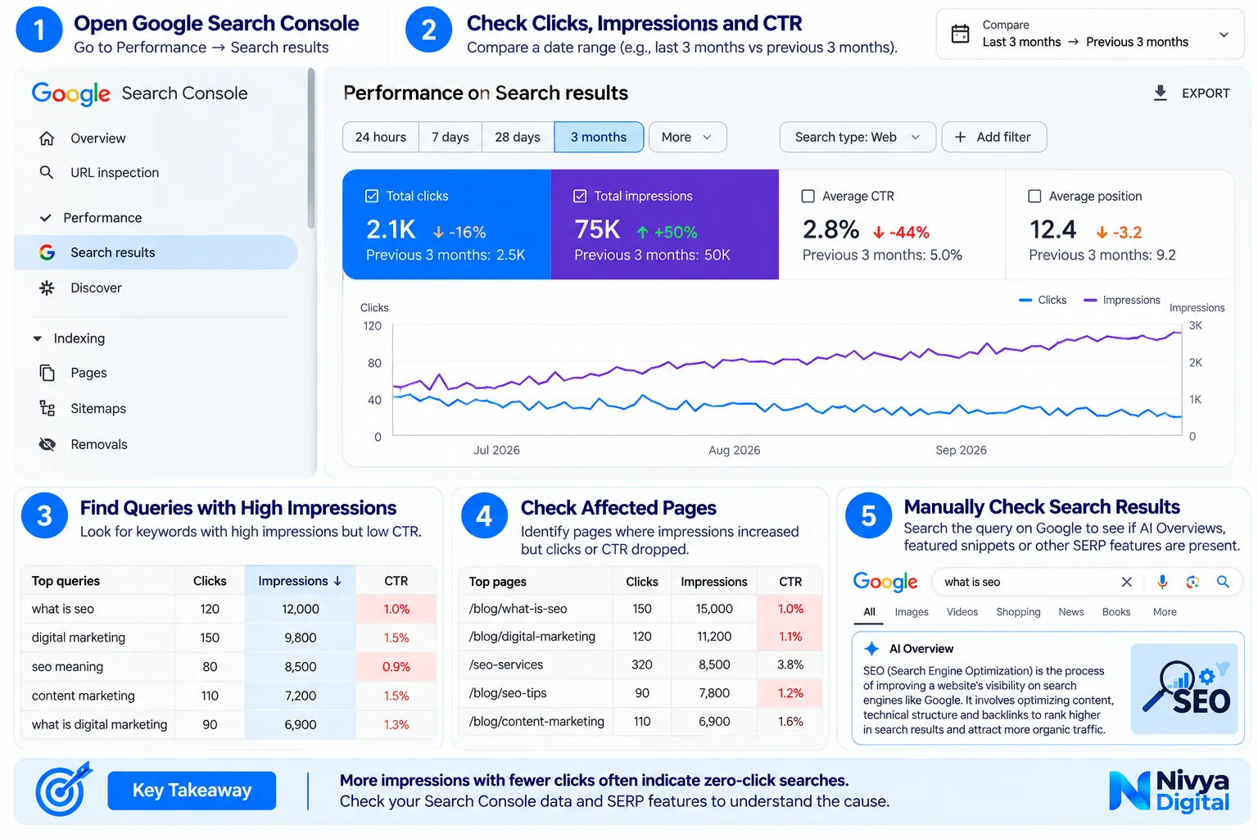Click the sidebar vertical scrollbar

tap(311, 147)
